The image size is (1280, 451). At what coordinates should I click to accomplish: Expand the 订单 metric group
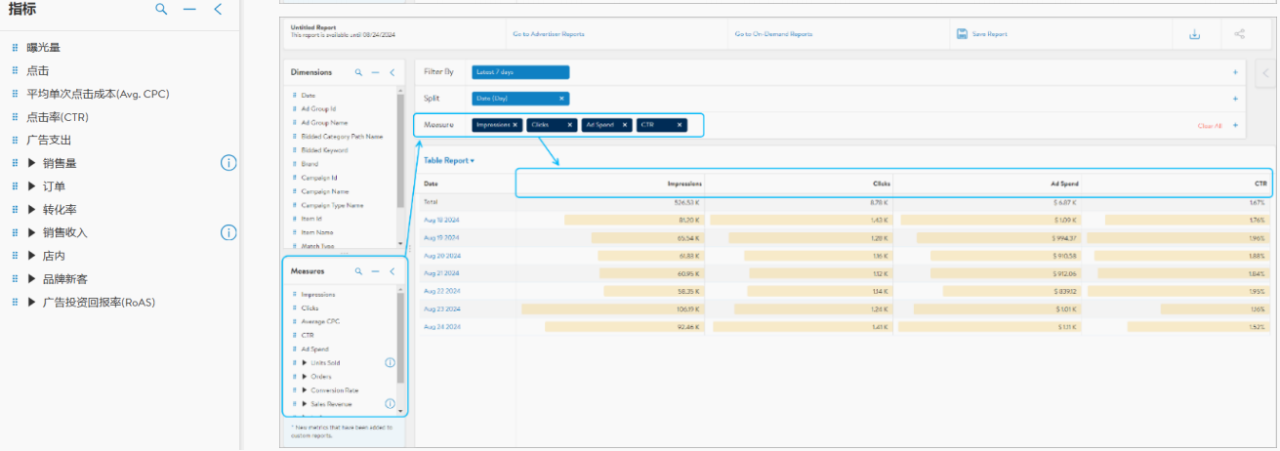(32, 186)
